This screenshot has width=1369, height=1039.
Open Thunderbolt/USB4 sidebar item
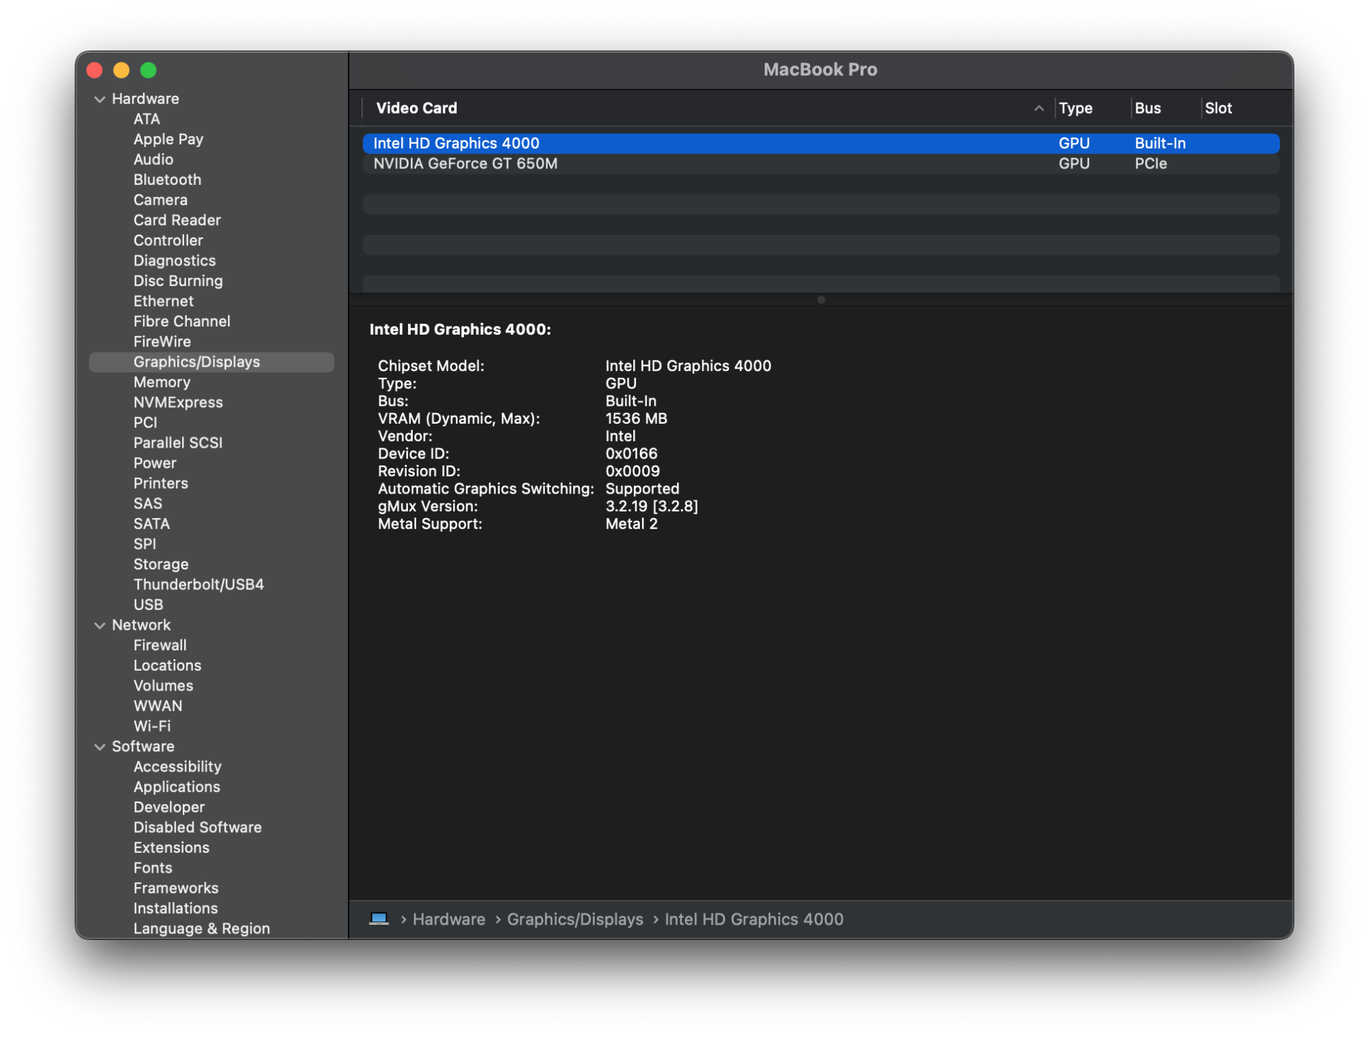[199, 585]
